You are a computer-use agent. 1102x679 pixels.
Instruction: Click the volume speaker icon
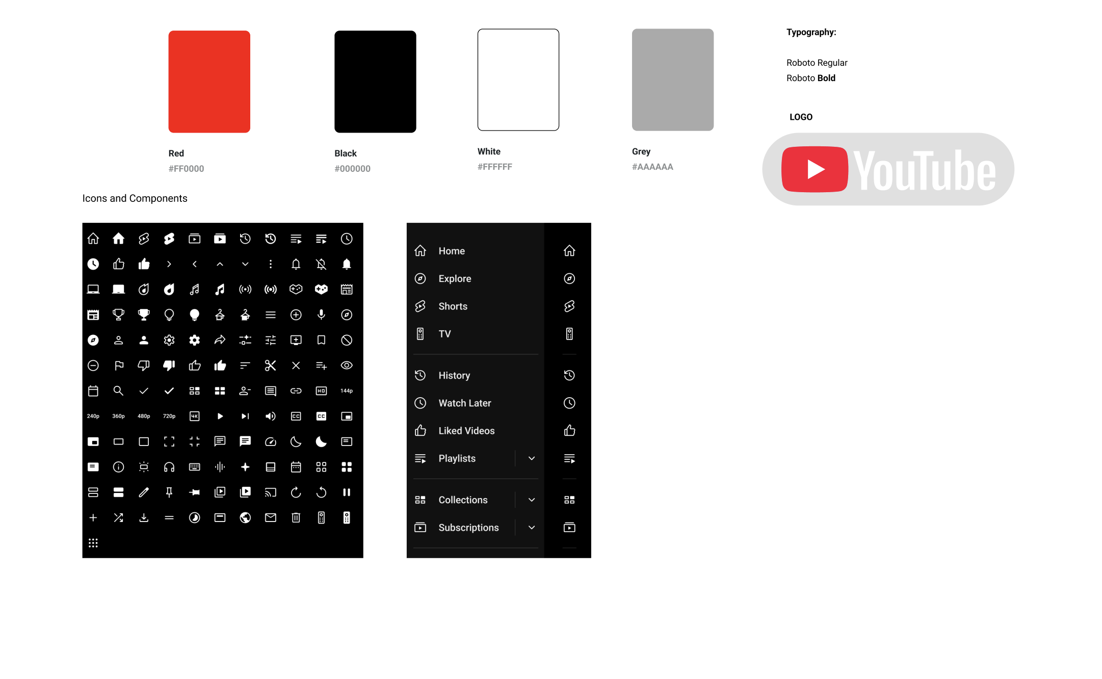(270, 416)
